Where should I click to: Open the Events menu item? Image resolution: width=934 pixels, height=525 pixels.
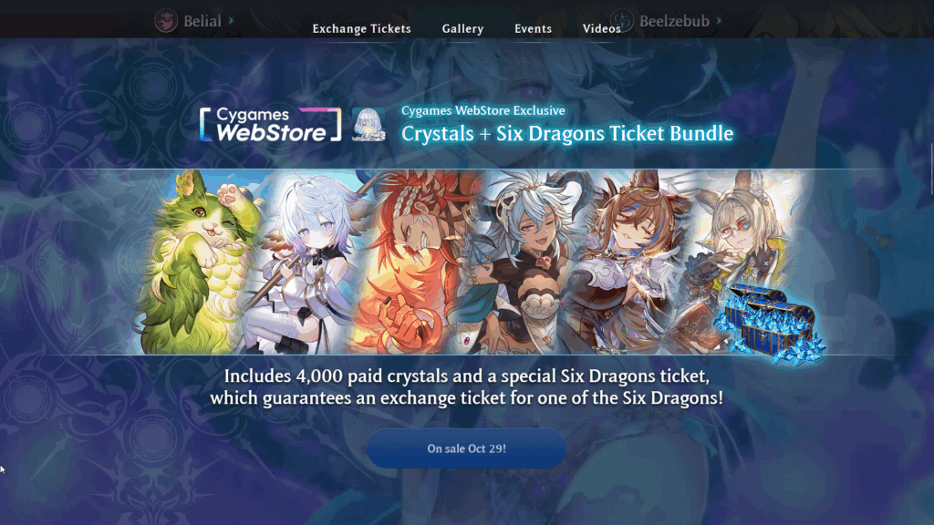coord(533,28)
